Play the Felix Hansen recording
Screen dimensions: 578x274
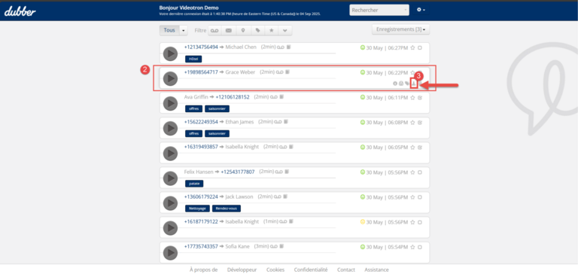coord(170,178)
